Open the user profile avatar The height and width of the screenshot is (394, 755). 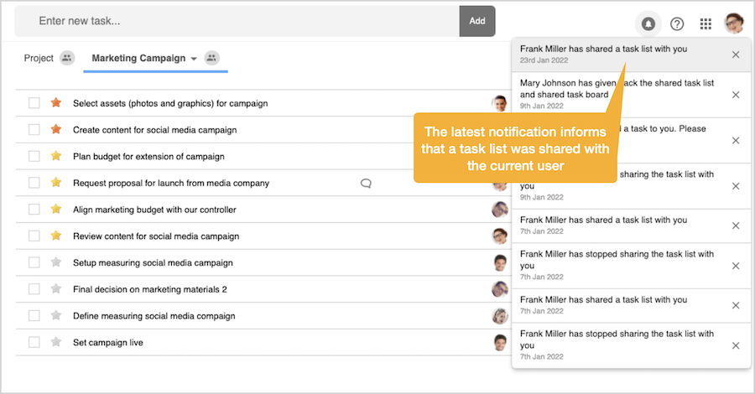click(734, 23)
